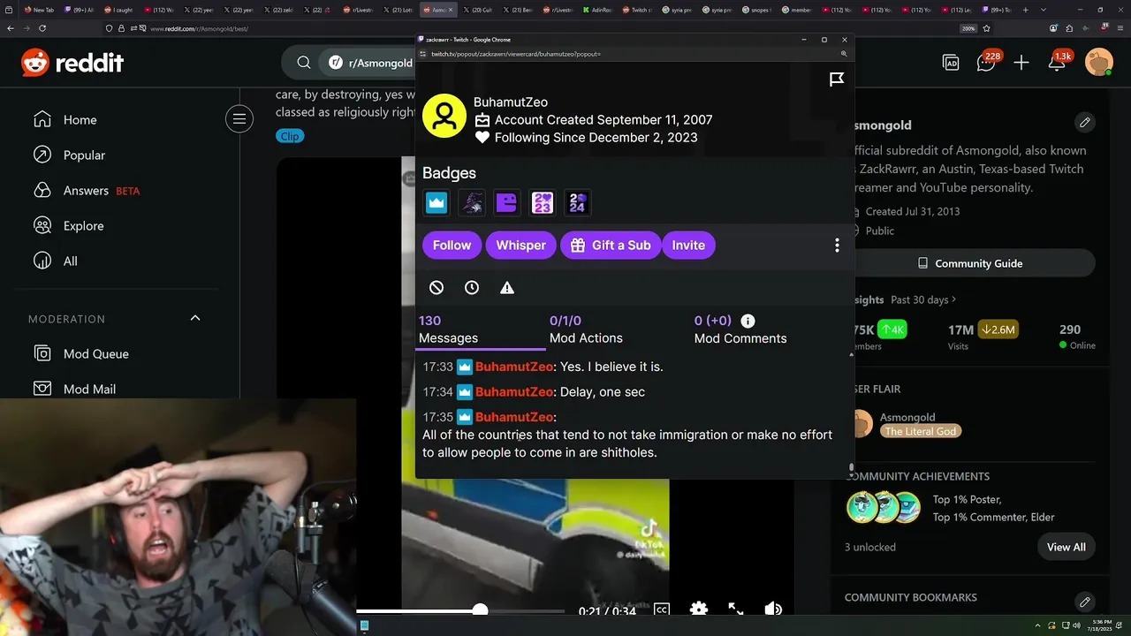Edit the community details pencil near Asmongold
The image size is (1131, 636).
(x=1085, y=122)
